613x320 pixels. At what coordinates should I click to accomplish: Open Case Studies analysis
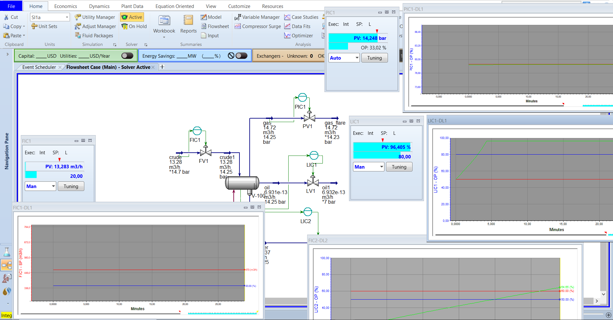click(x=301, y=17)
